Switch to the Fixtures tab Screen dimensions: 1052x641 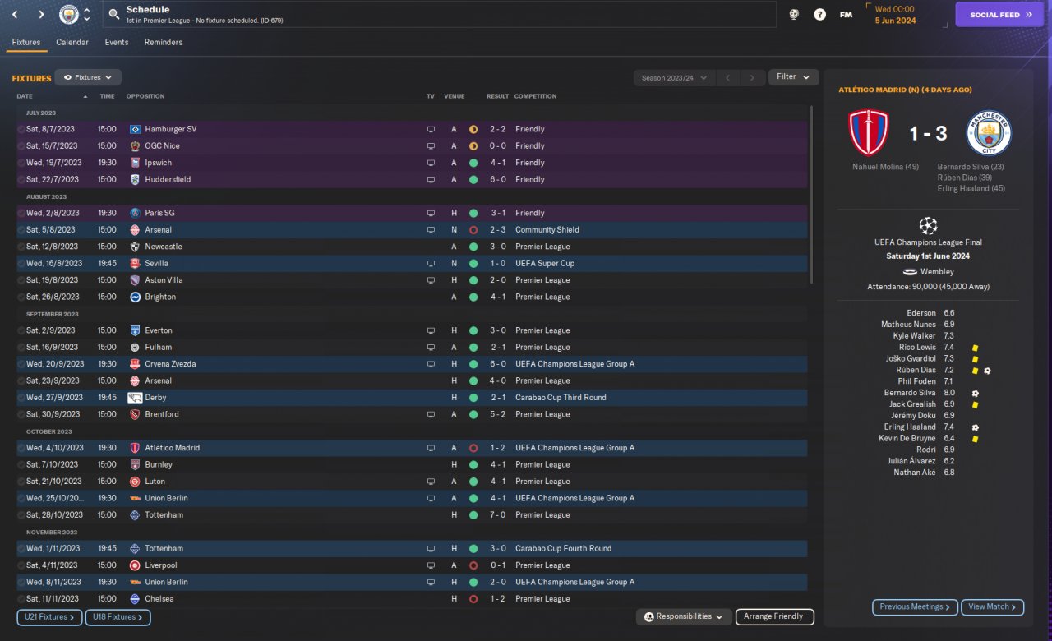[26, 42]
